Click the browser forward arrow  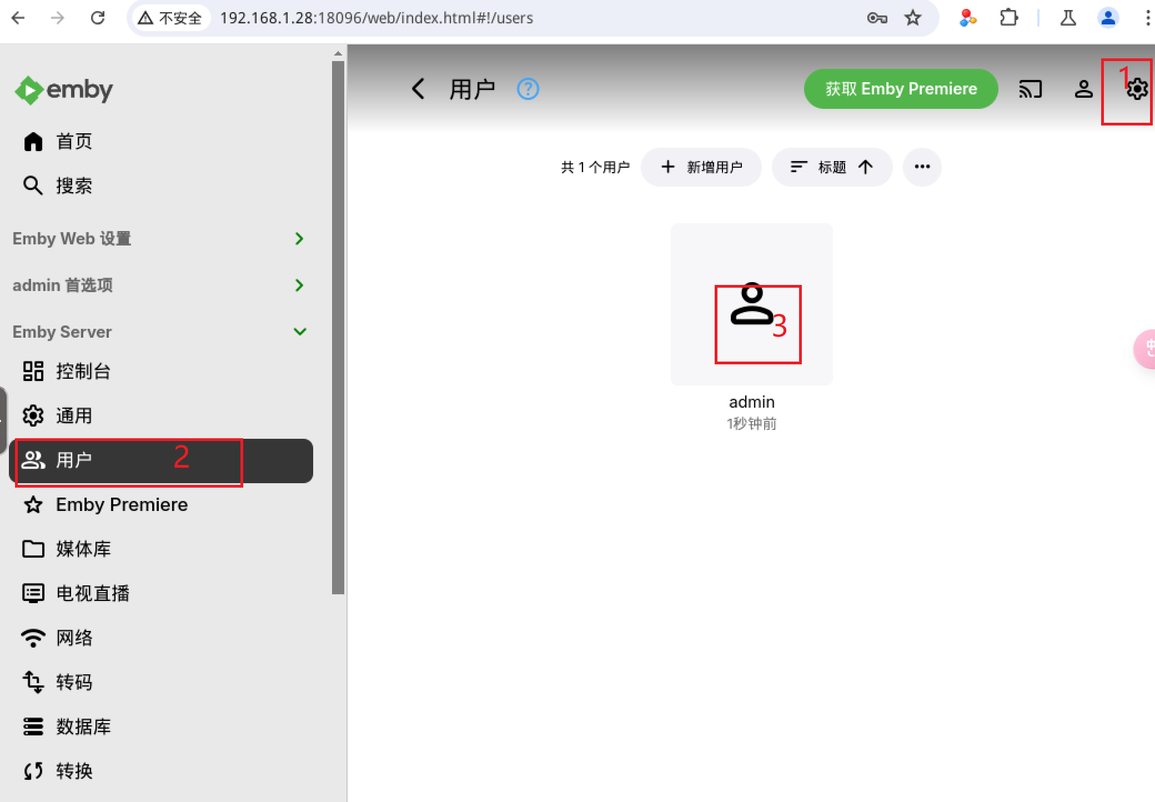pos(57,18)
